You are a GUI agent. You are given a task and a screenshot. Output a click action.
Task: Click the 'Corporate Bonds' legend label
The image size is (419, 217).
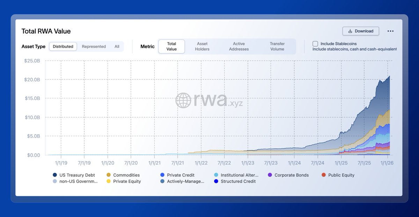292,175
